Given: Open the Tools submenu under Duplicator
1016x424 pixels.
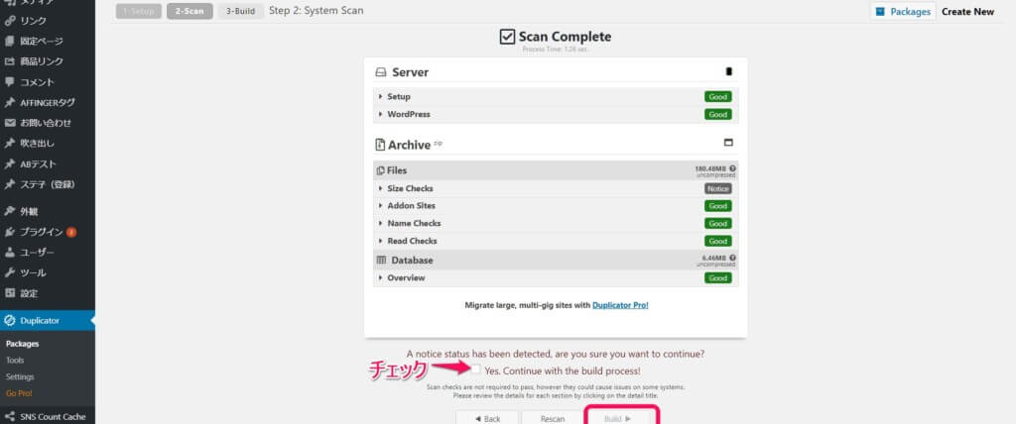Looking at the screenshot, I should 15,361.
